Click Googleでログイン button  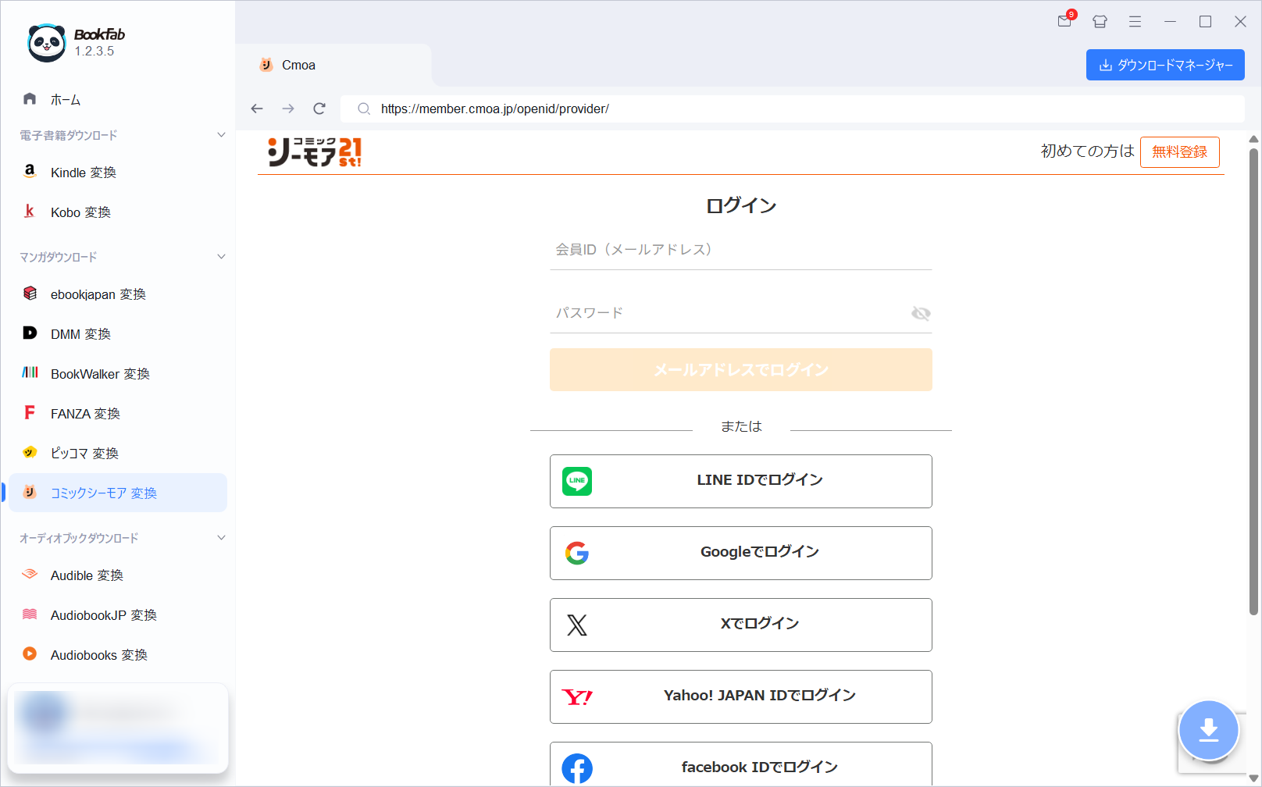click(x=740, y=553)
